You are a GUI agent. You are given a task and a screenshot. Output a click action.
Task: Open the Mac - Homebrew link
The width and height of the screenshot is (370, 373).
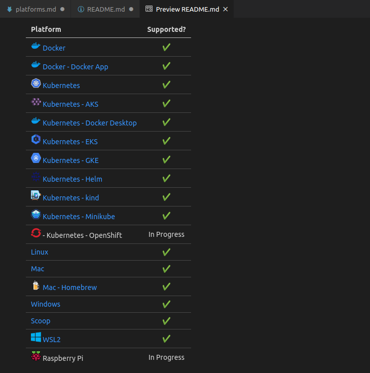tap(69, 287)
